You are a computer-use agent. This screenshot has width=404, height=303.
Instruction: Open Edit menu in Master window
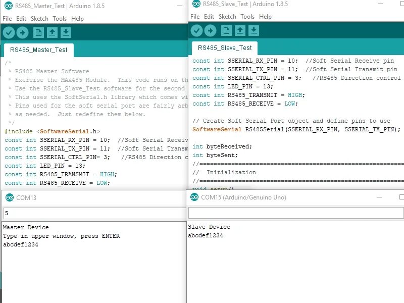[x=21, y=19]
